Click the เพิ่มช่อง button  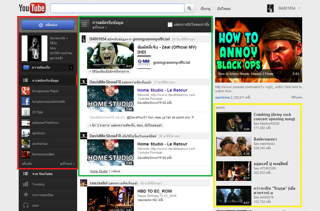pyautogui.click(x=48, y=25)
